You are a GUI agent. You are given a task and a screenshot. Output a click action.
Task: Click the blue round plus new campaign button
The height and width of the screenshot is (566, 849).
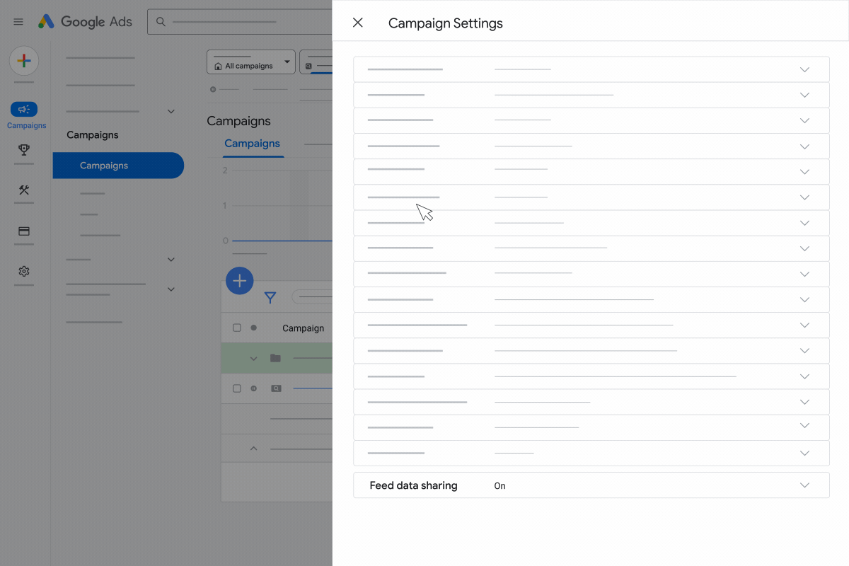(x=240, y=281)
